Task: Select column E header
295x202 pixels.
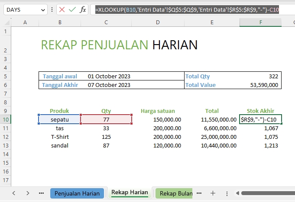Action: [x=212, y=22]
